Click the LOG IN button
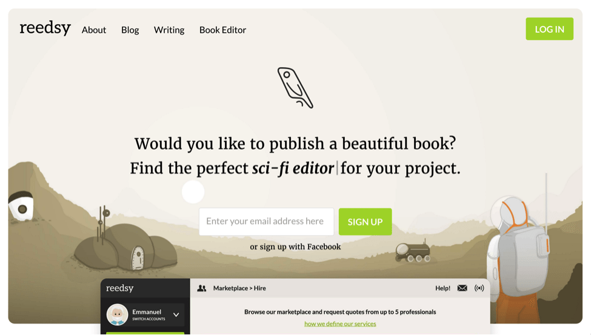 coord(550,29)
